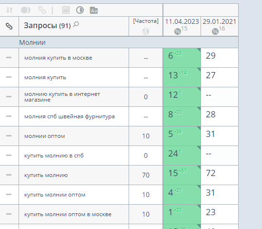262x229 pixels.
Task: Click the query 'молния купить в москве'
Action: tap(58, 58)
